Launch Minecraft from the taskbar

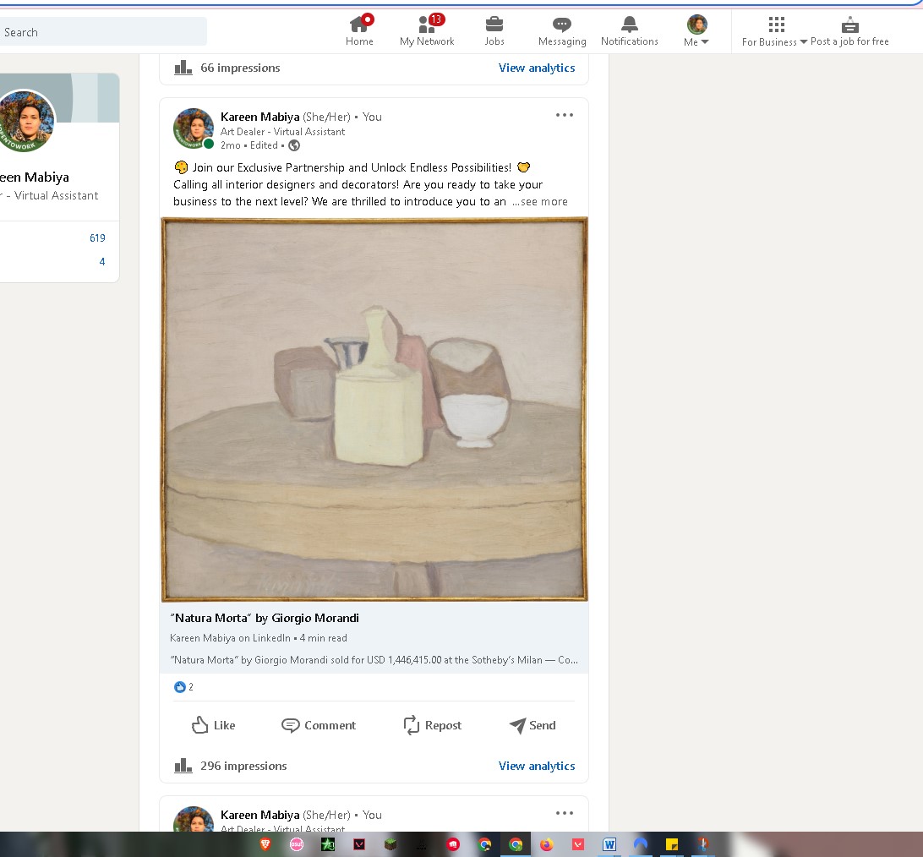tap(390, 844)
